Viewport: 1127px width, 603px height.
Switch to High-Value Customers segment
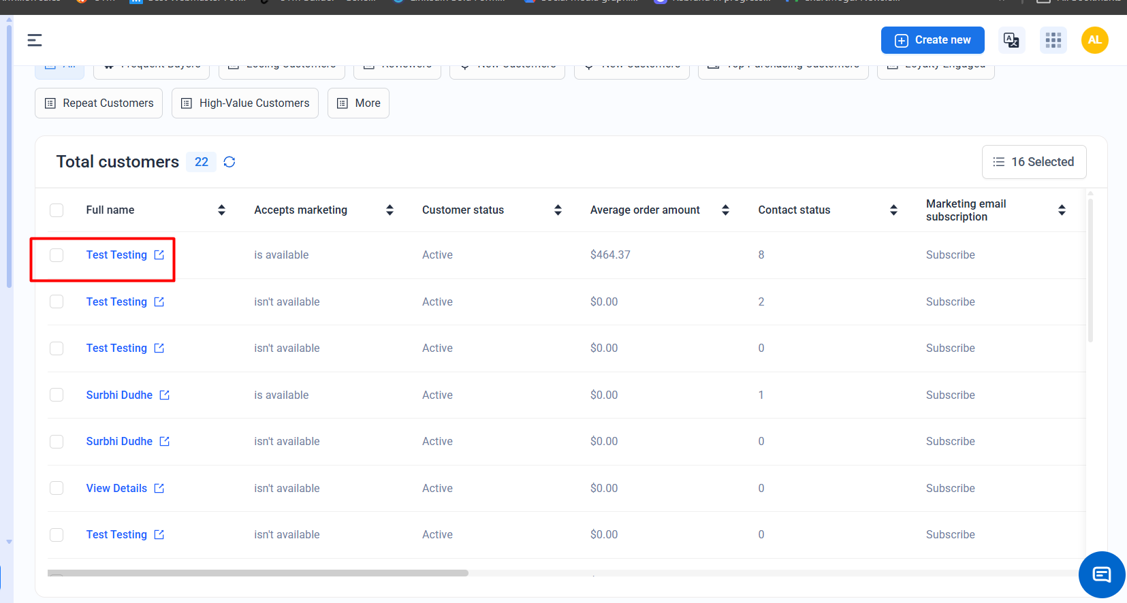[x=244, y=103]
